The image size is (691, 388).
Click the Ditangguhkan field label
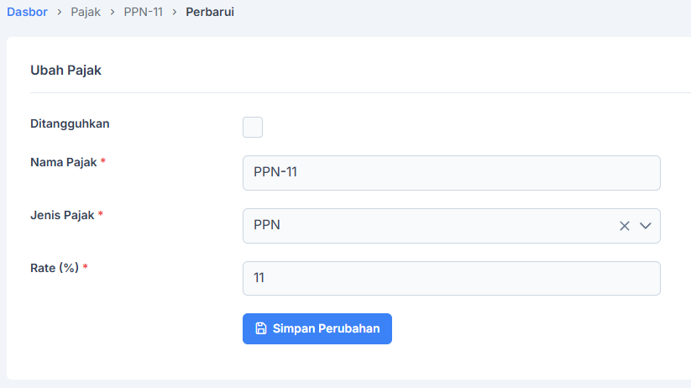(70, 123)
